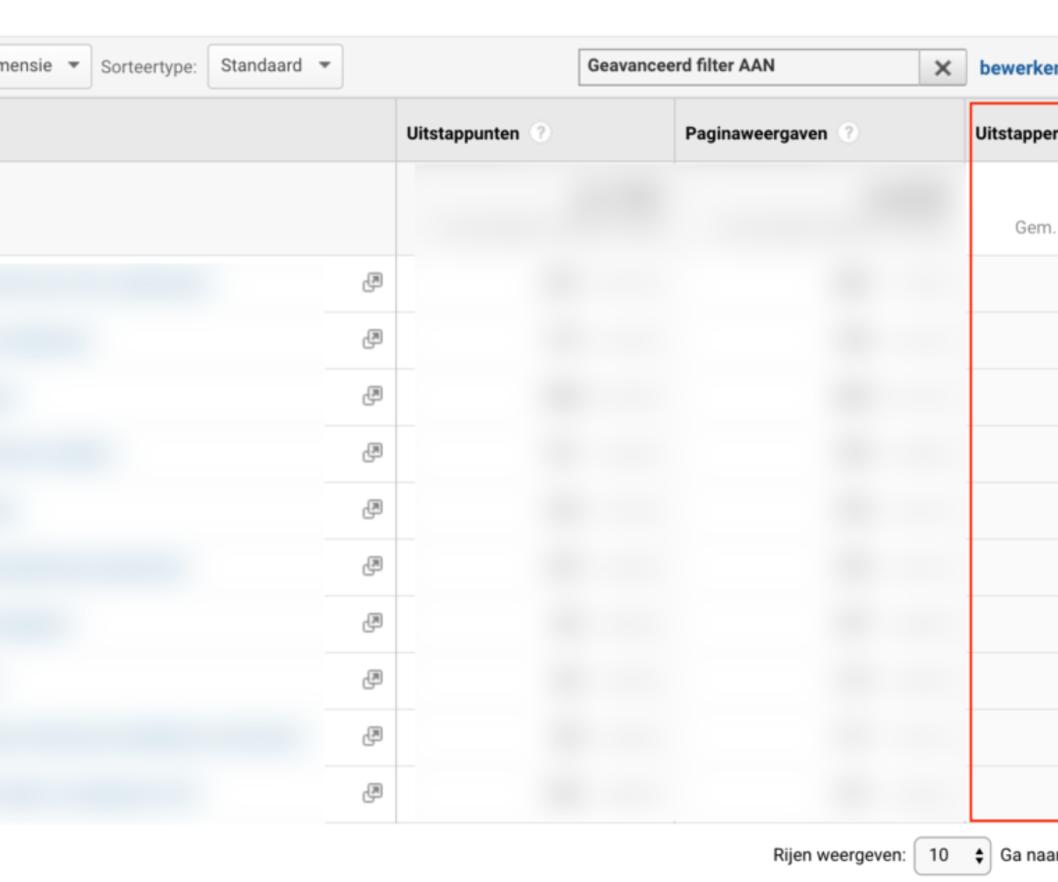The image size is (1058, 882).
Task: Click the Geavanceerd filter AAN field
Action: [x=748, y=66]
